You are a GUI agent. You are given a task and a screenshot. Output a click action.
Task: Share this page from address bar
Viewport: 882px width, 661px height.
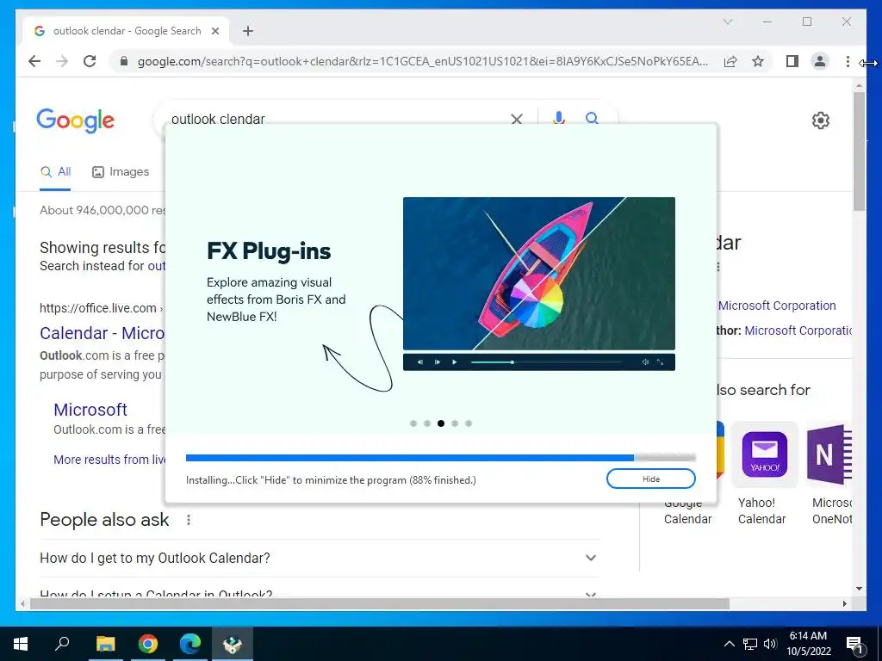point(730,61)
